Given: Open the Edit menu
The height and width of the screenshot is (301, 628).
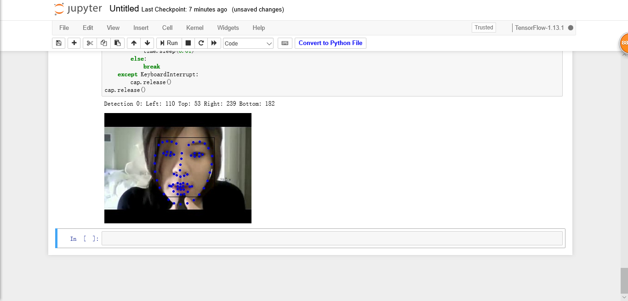Looking at the screenshot, I should (x=88, y=28).
